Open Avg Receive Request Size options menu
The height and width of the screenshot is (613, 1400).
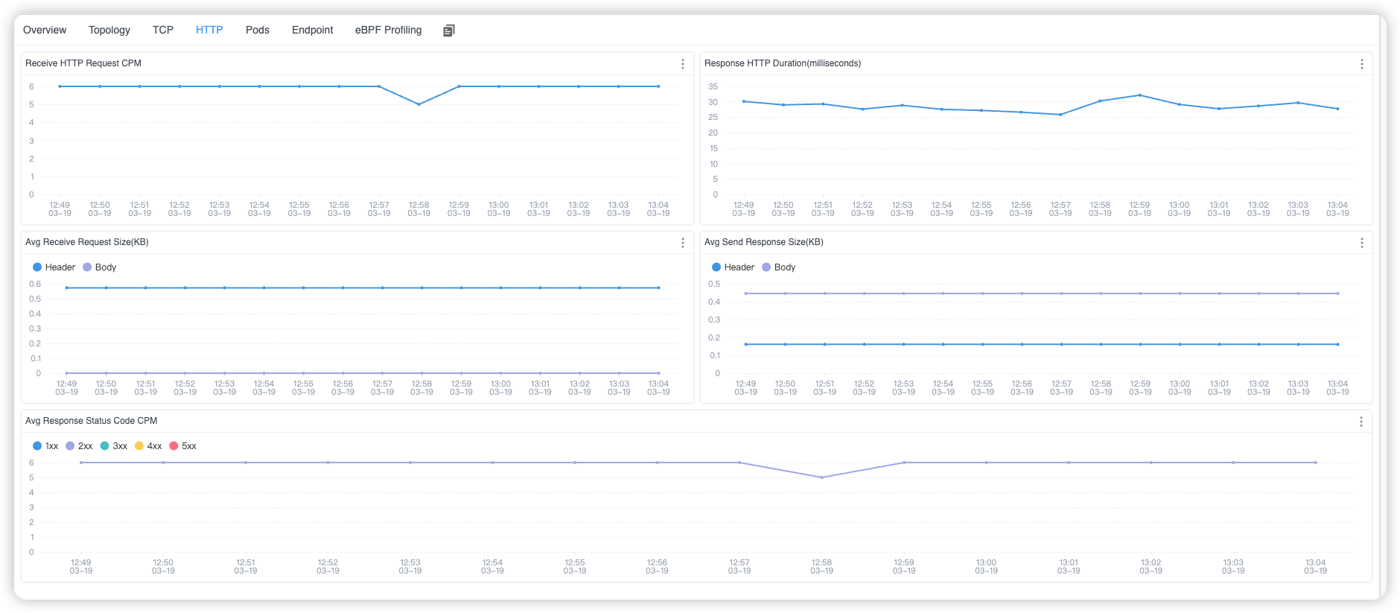pyautogui.click(x=682, y=243)
